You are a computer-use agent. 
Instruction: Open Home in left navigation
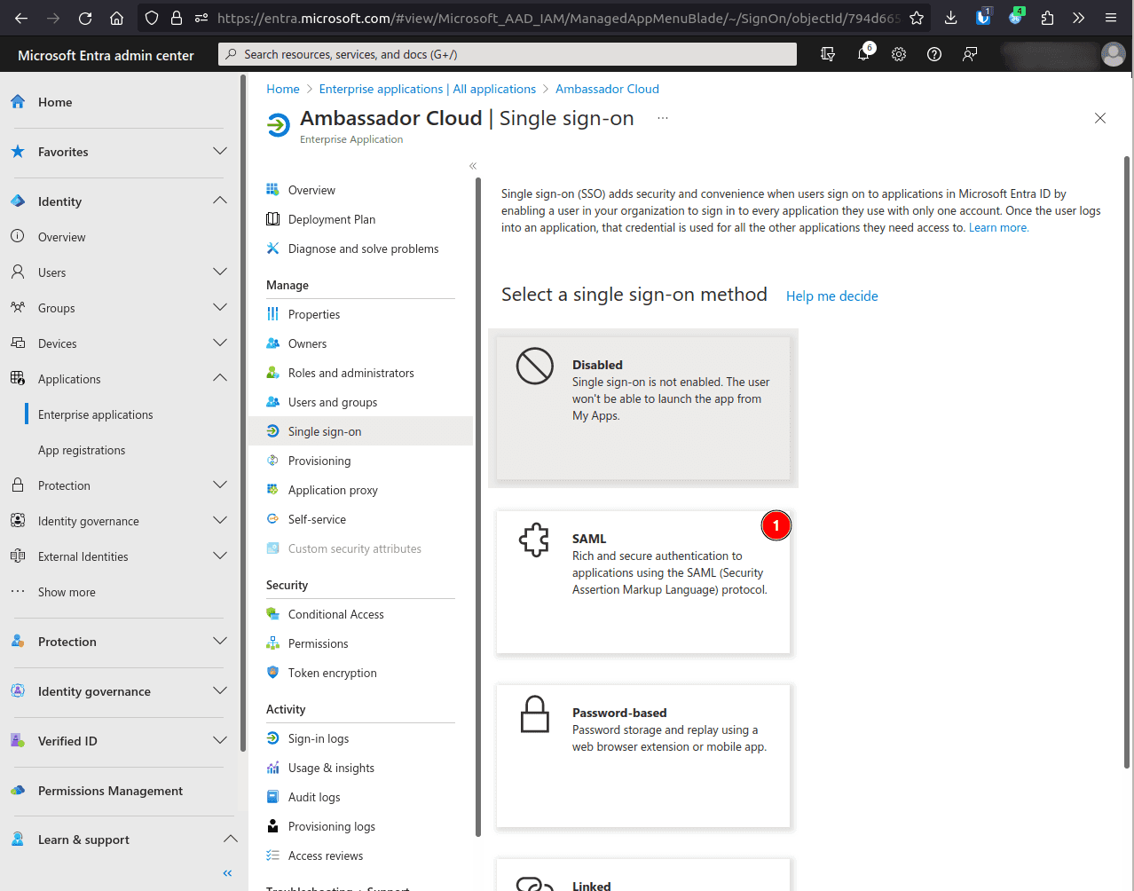(x=55, y=102)
